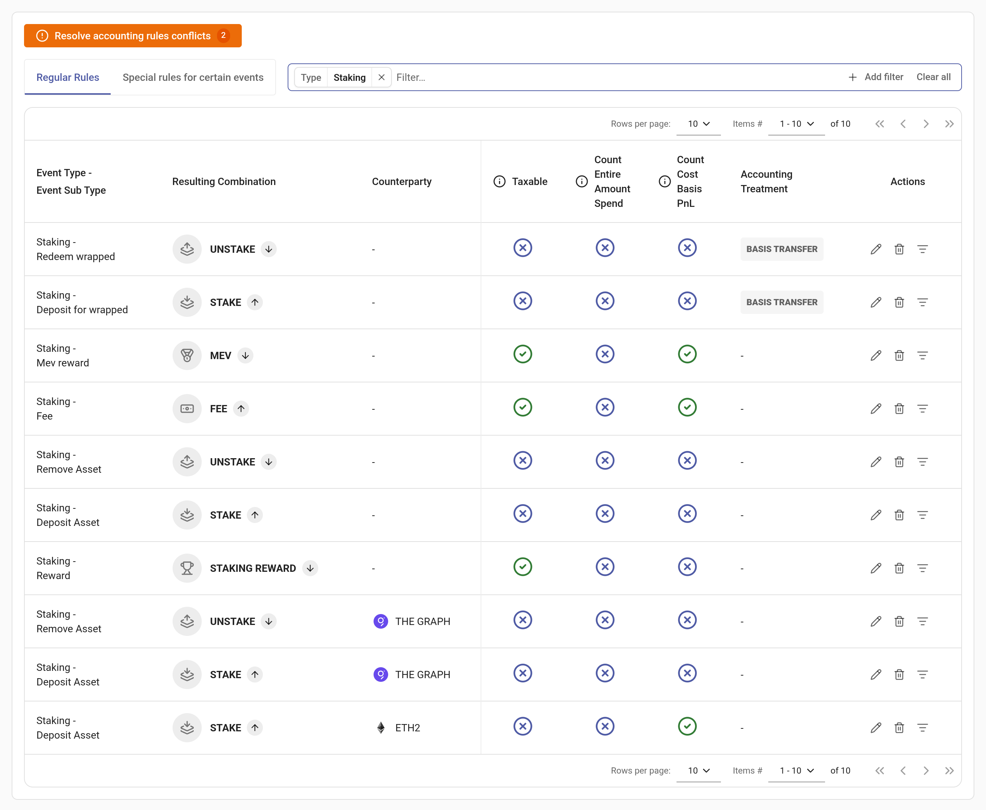Toggle Count Cost Basis PnL for Mev reward

pos(687,354)
